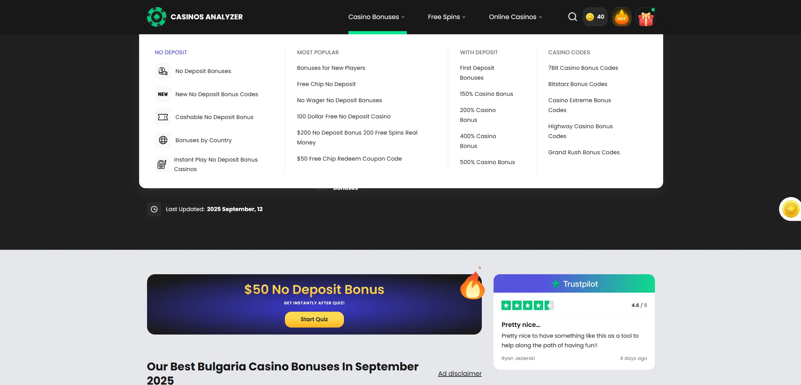The height and width of the screenshot is (385, 801).
Task: Open No Wager No Deposit Bonuses
Action: (339, 100)
